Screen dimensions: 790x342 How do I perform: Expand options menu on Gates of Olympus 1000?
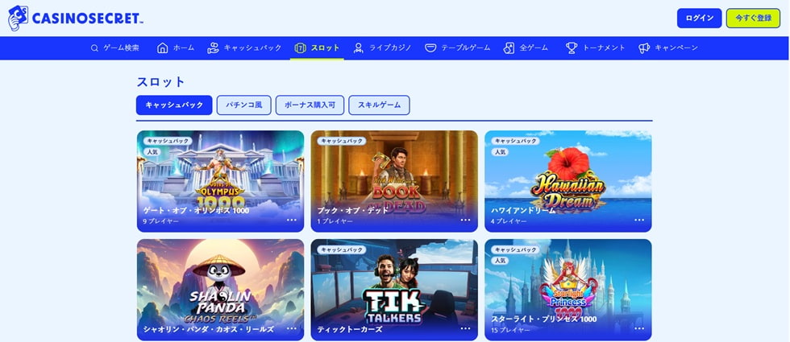(292, 220)
